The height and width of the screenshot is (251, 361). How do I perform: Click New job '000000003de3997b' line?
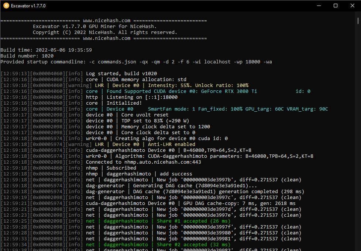coord(151,180)
